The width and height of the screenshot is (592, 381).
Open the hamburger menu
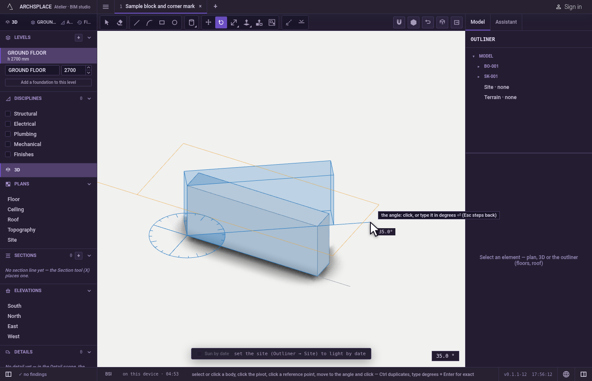[x=106, y=6]
